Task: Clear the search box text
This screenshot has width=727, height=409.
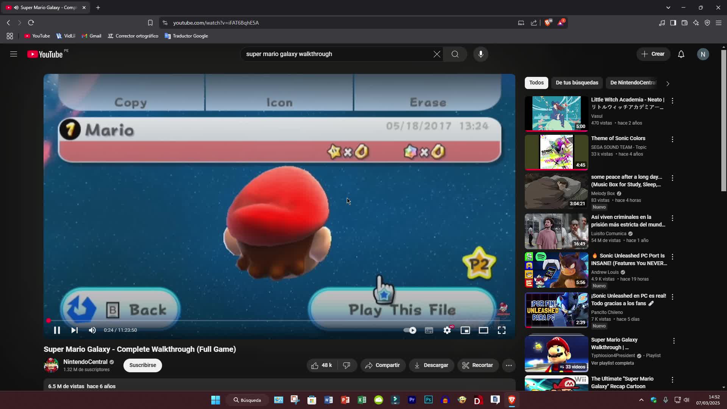Action: [437, 54]
